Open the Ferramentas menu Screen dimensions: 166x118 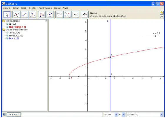point(45,8)
